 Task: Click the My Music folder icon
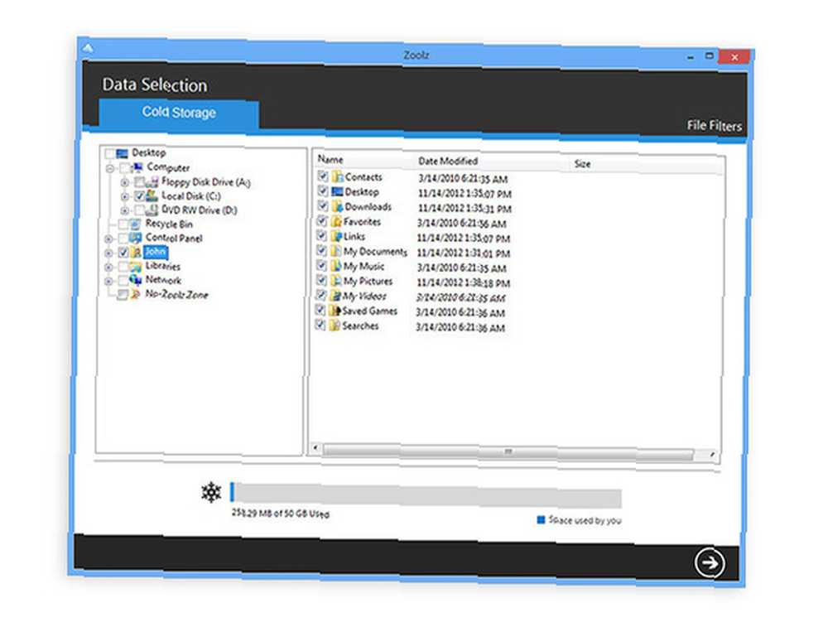(x=336, y=266)
